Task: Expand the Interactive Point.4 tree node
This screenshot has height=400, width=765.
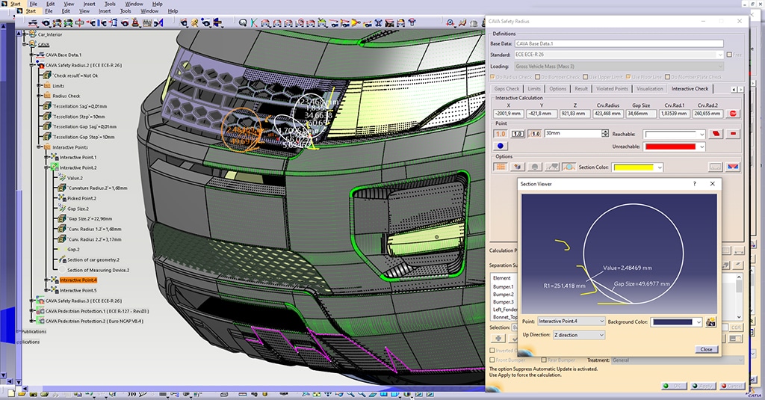Action: click(x=46, y=280)
